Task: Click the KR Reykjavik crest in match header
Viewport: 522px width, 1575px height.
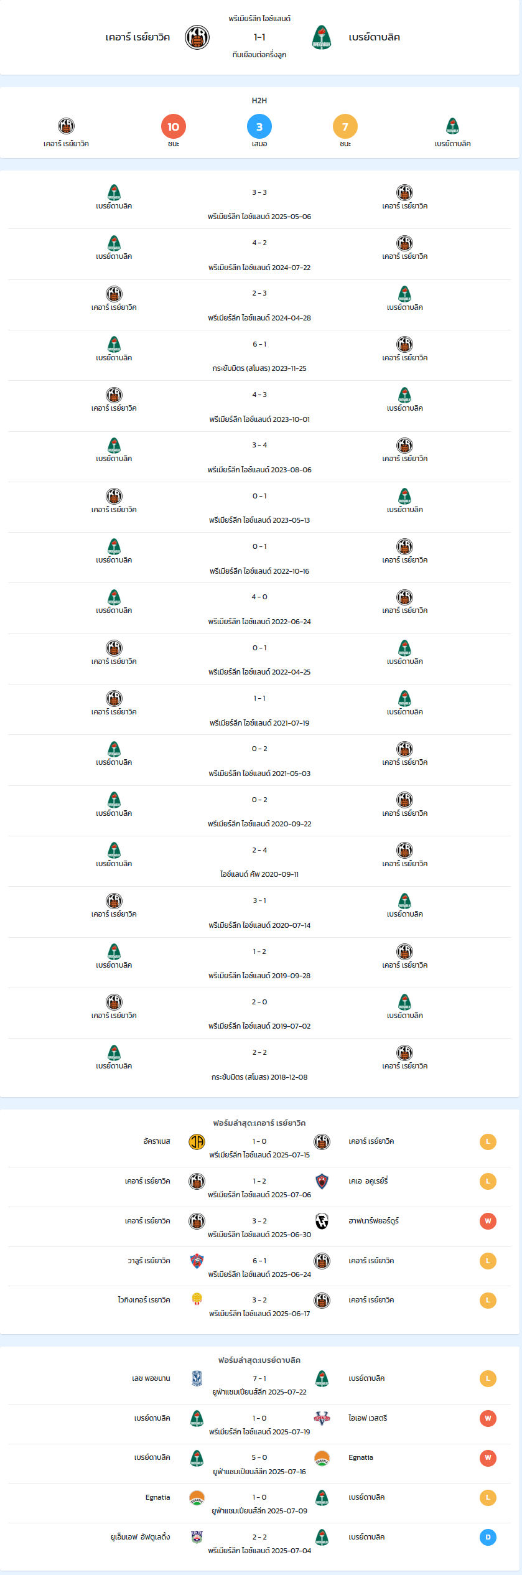Action: coord(197,37)
